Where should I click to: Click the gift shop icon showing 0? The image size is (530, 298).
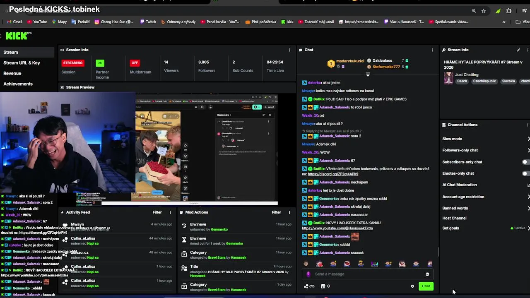coord(325,286)
